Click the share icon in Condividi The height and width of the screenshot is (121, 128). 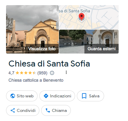click(x=13, y=110)
